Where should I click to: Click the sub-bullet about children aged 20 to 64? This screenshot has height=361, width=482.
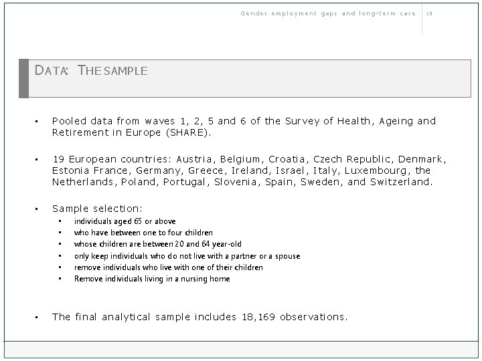(x=158, y=244)
